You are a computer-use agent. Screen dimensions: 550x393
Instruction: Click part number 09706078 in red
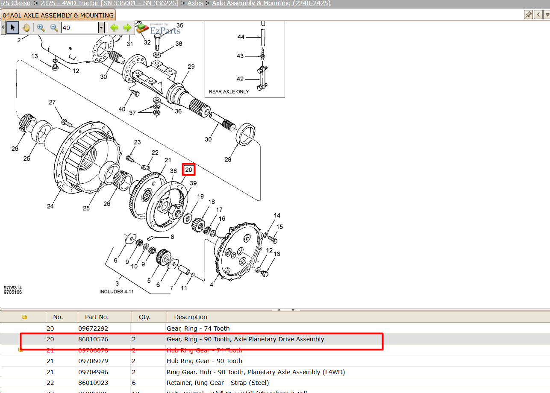click(x=94, y=350)
